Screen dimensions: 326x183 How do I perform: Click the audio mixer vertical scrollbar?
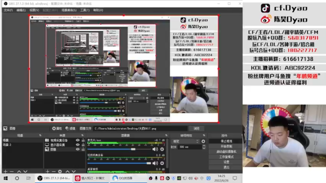167,152
